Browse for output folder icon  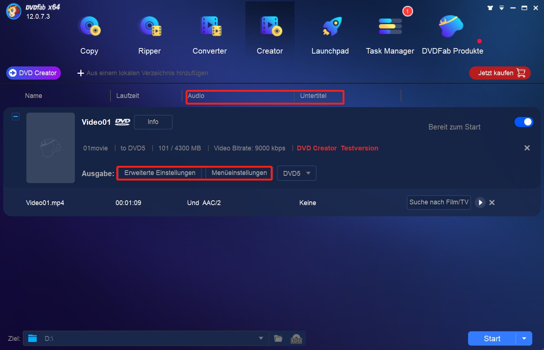click(x=278, y=338)
